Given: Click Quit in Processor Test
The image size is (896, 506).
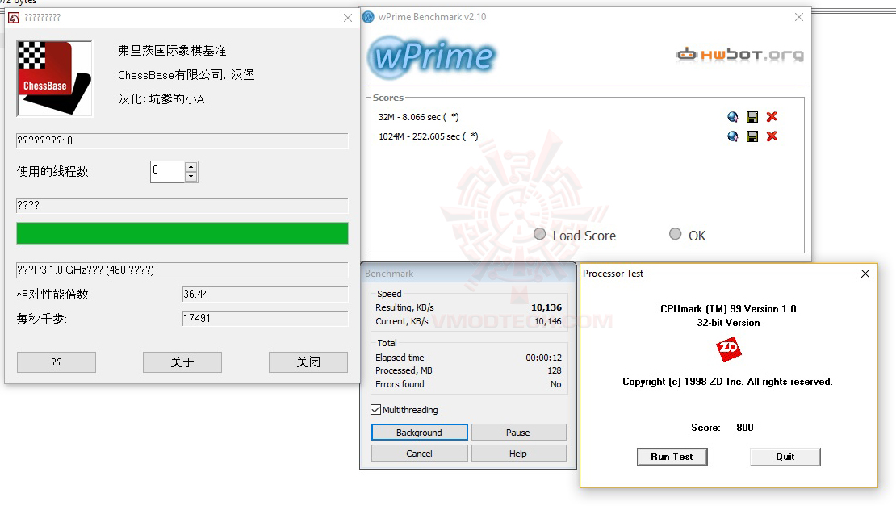Looking at the screenshot, I should 785,457.
